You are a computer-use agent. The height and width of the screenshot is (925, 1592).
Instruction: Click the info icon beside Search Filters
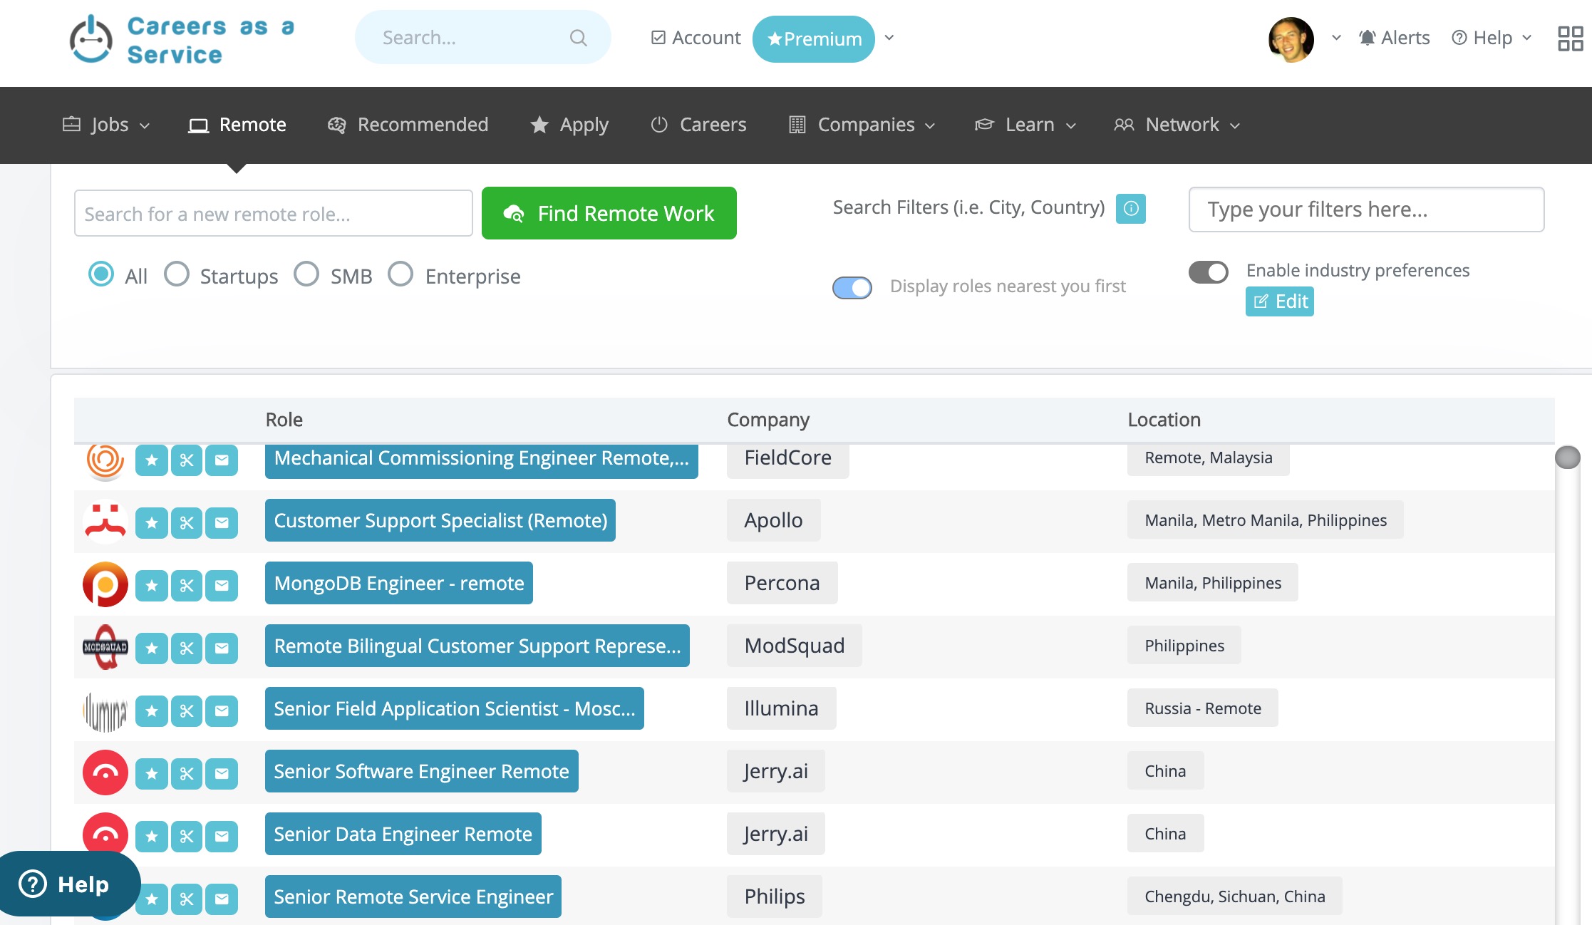click(x=1131, y=209)
